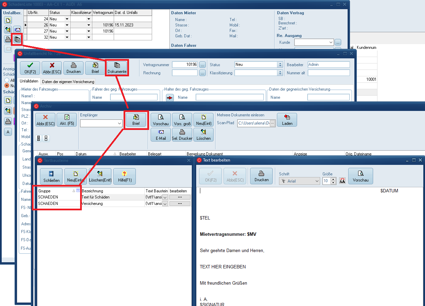This screenshot has height=306, width=425.
Task: Click the font color AA icon
Action: coord(342,181)
